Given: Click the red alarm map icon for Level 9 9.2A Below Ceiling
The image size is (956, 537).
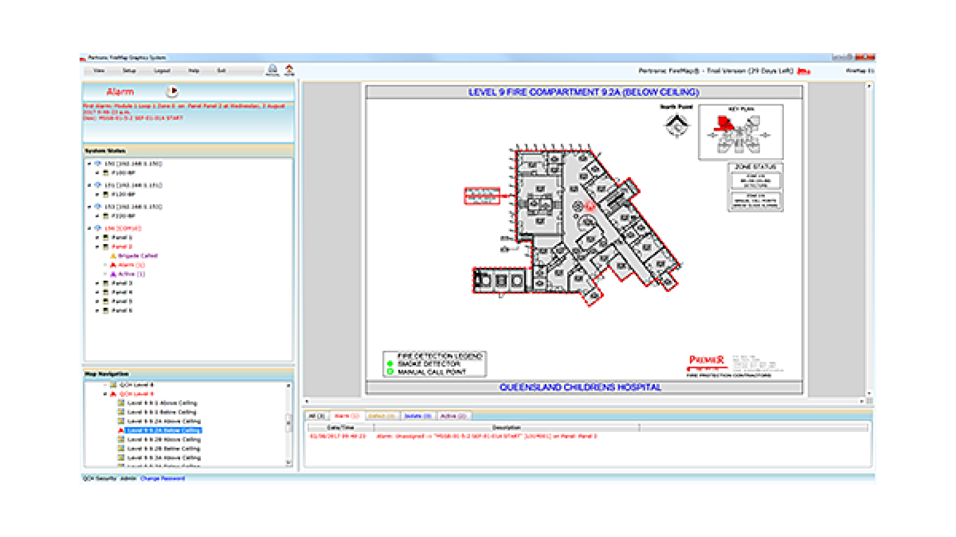Looking at the screenshot, I should (121, 430).
